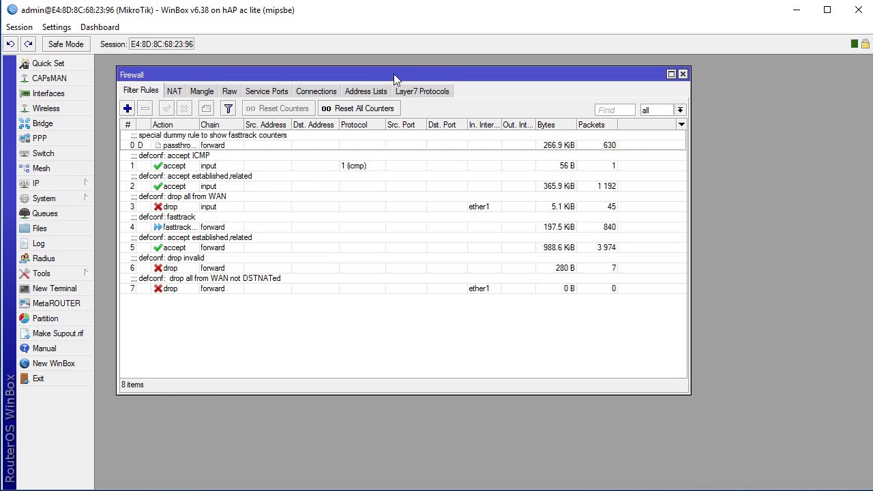This screenshot has height=491, width=873.
Task: Expand the Tools submenu
Action: point(55,273)
